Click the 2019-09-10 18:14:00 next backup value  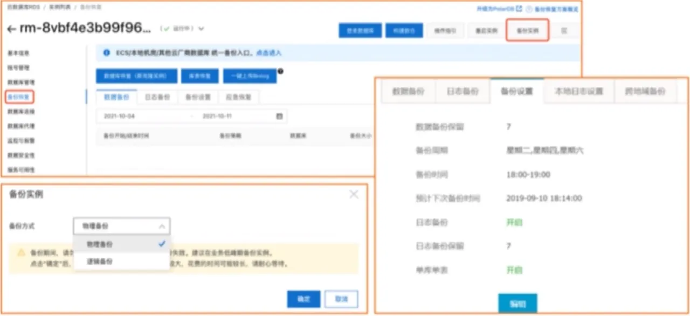(x=544, y=198)
